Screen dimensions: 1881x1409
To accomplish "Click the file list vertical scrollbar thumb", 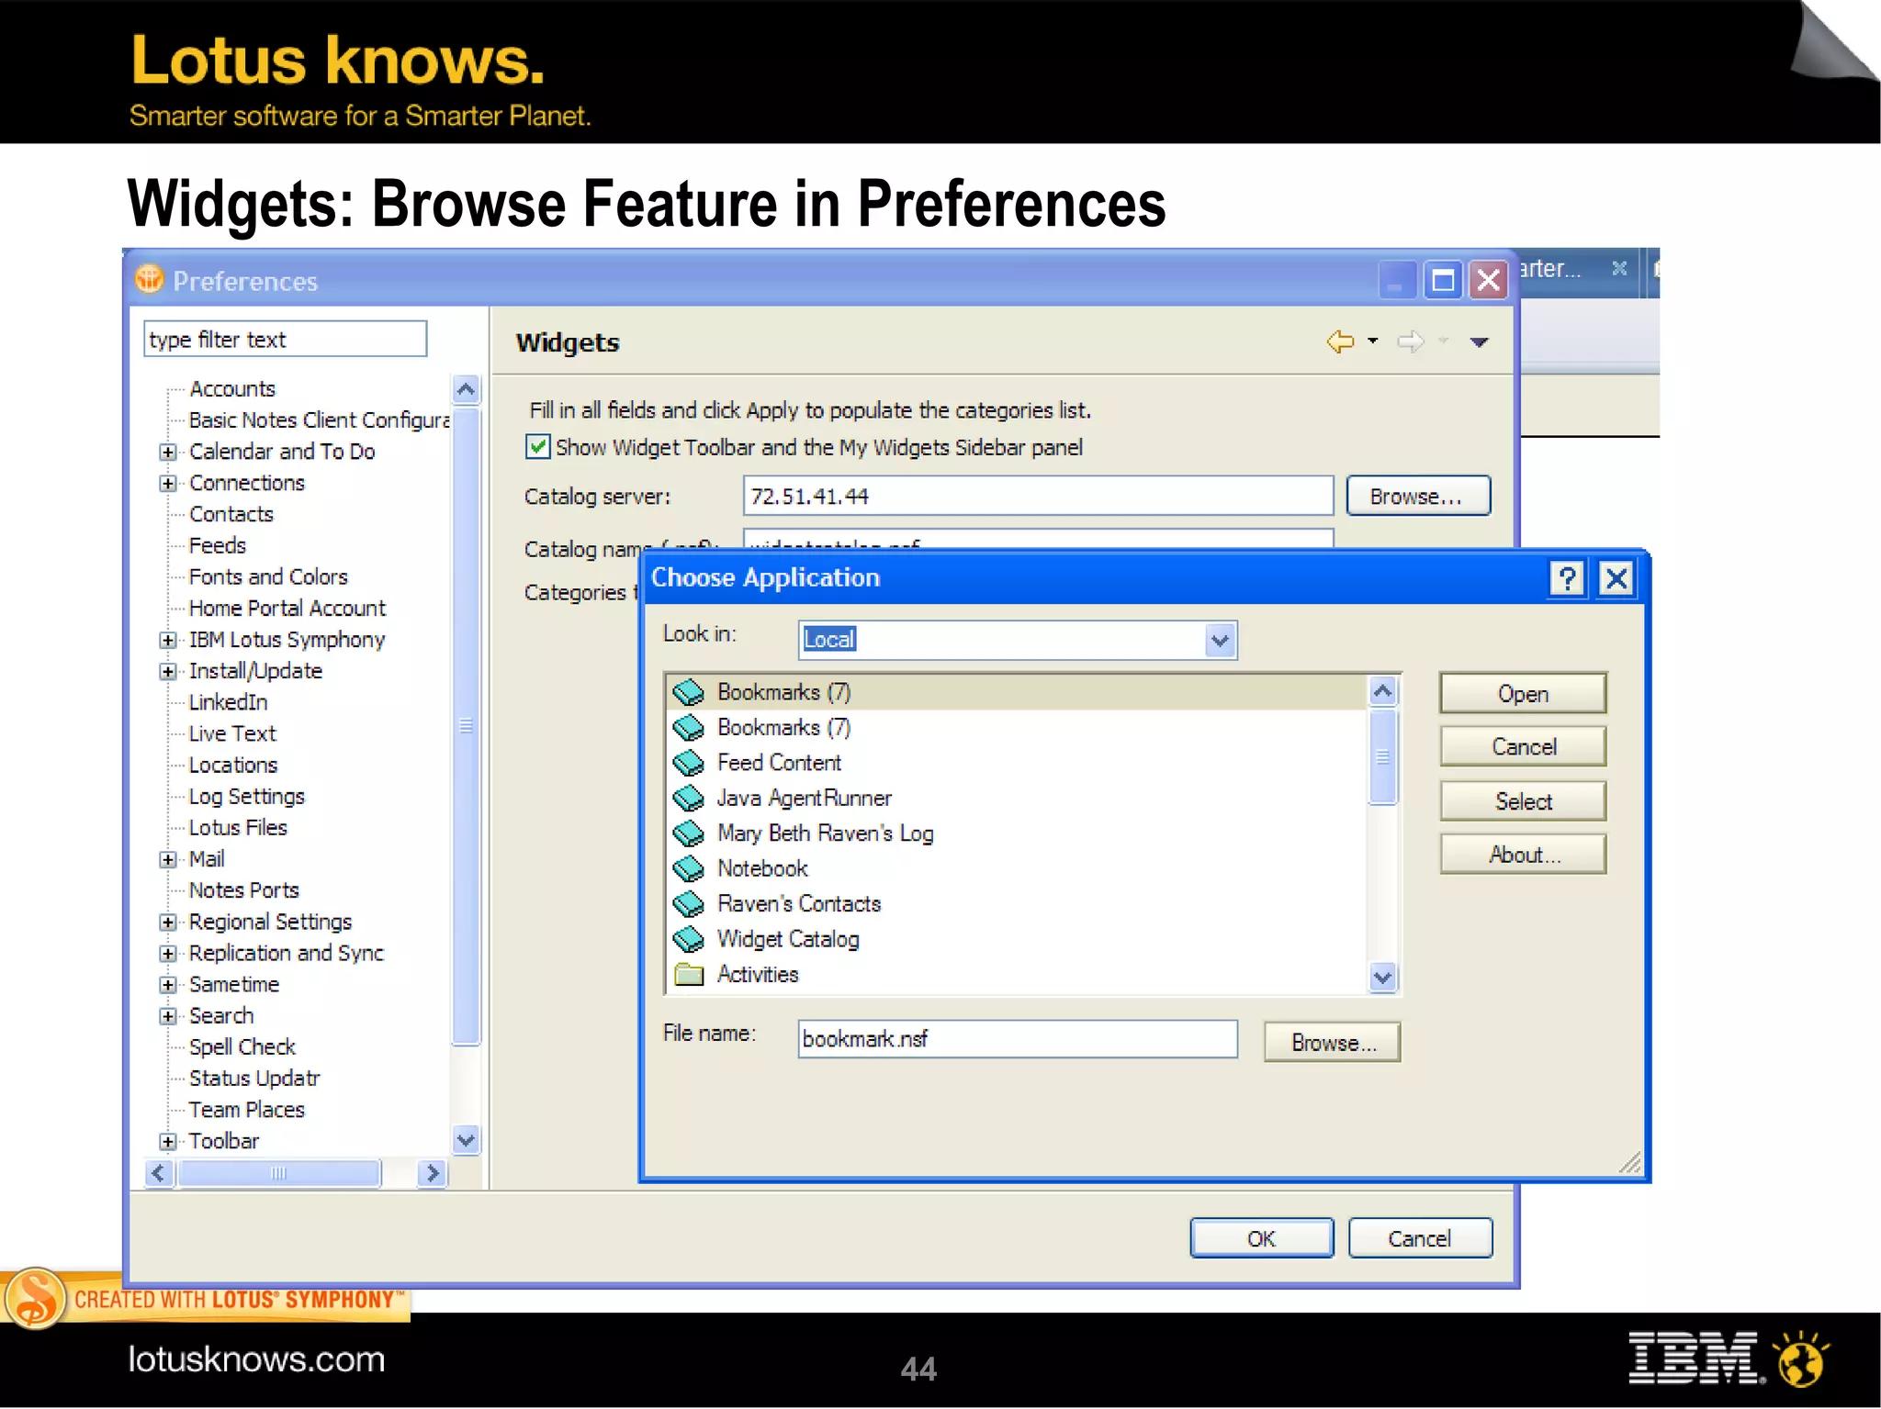I will tap(1382, 757).
